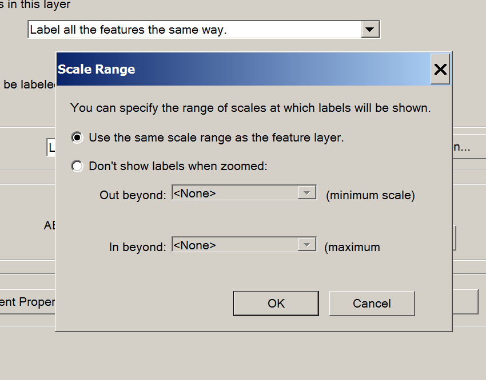Click the partially hidden Properties button behind dialog

point(27,302)
